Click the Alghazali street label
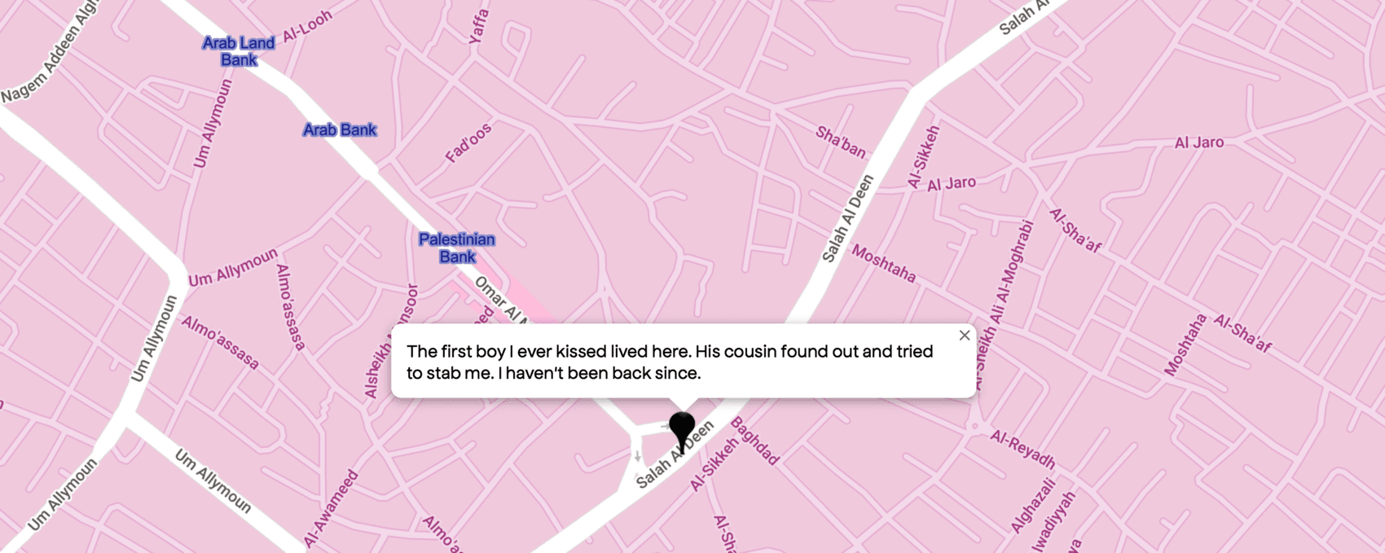This screenshot has width=1385, height=553. pyautogui.click(x=1033, y=505)
